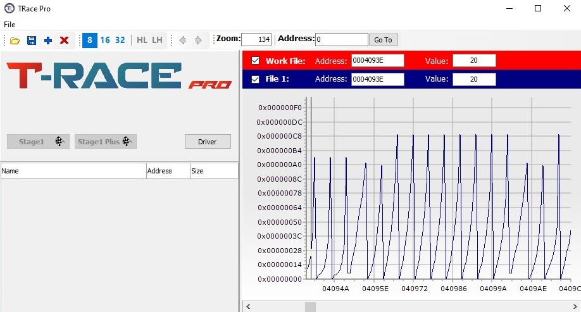581x312 pixels.
Task: Click the Stage1 Plus button
Action: coord(106,141)
